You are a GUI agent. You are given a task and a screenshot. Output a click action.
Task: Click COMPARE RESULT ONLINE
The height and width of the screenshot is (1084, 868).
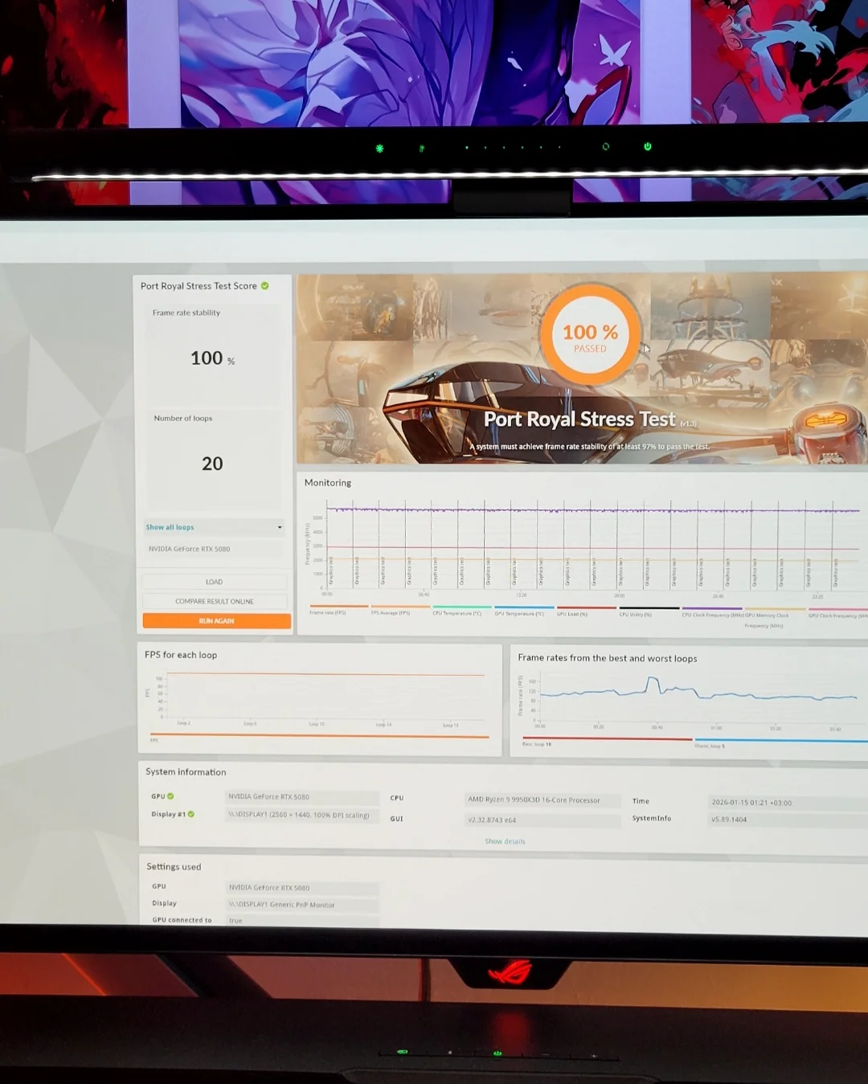point(215,601)
